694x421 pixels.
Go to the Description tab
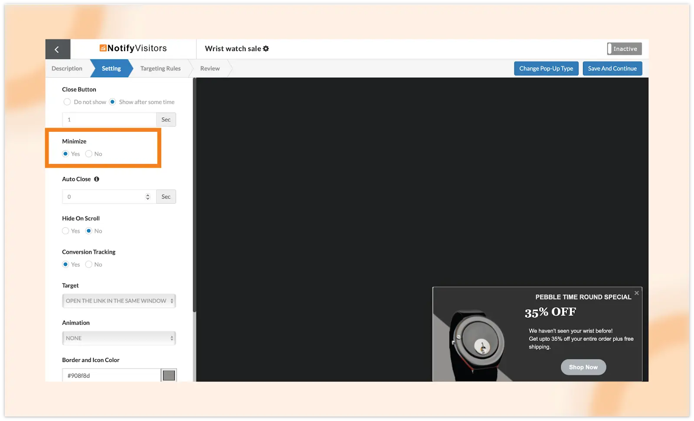(x=67, y=69)
